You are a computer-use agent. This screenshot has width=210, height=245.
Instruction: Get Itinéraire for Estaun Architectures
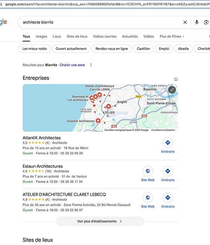click(x=168, y=174)
